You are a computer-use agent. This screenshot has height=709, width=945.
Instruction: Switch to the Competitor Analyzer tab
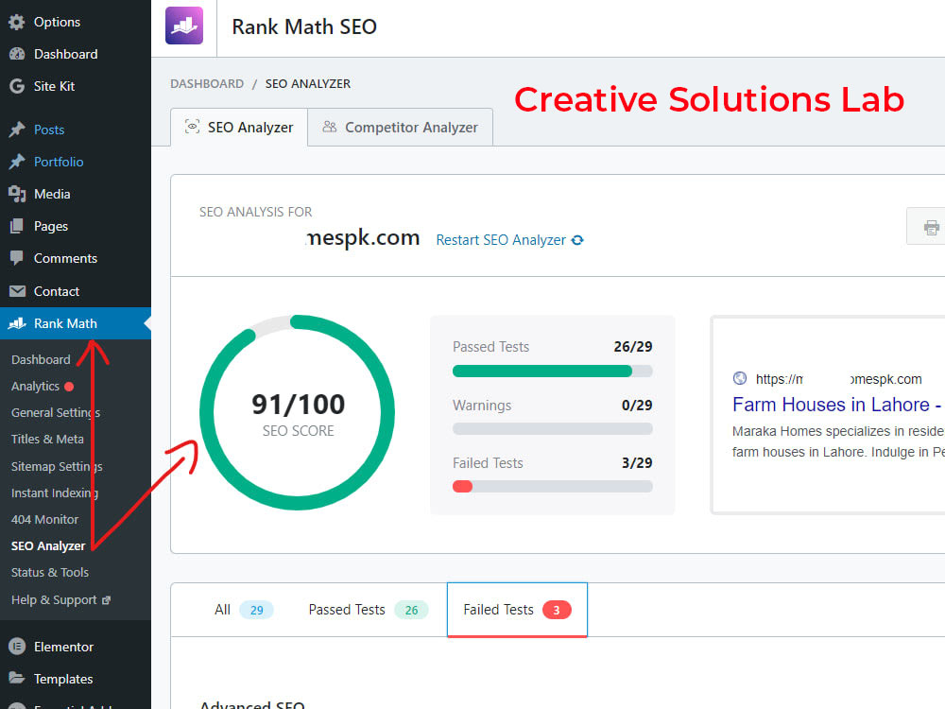point(400,127)
